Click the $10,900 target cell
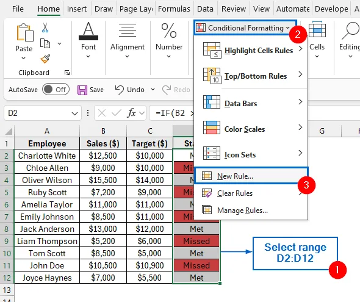 coord(149,265)
